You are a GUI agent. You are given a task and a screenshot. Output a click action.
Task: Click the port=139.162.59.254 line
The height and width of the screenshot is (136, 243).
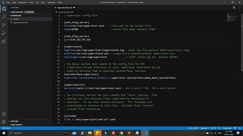coord(77,40)
